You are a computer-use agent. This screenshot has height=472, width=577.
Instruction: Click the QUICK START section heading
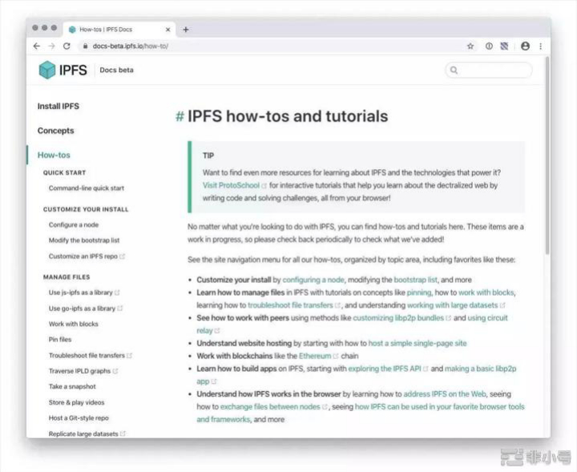(x=64, y=172)
